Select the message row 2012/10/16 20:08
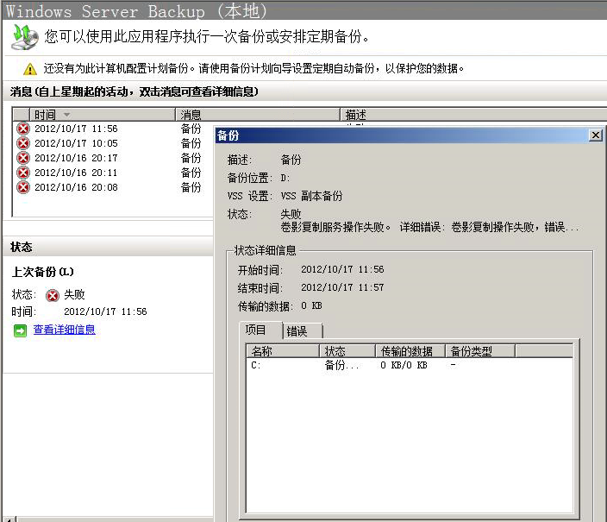 [112, 187]
